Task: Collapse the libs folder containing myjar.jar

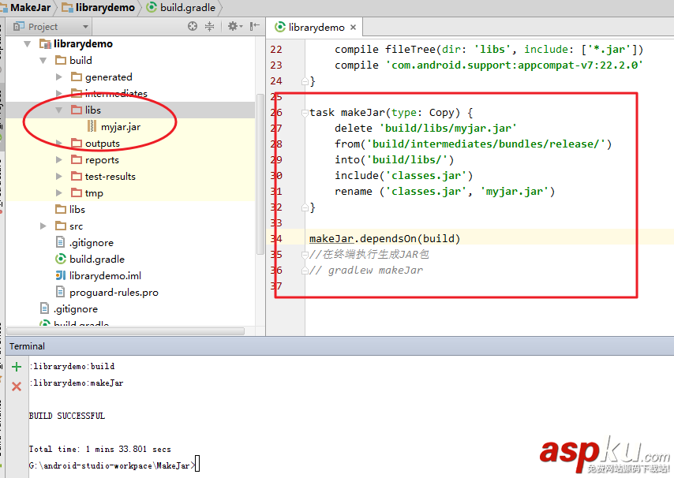Action: click(x=58, y=110)
